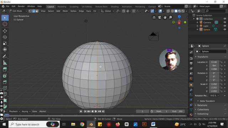The width and height of the screenshot is (228, 128).
Task: Switch to edge select mode
Action: tap(33, 11)
